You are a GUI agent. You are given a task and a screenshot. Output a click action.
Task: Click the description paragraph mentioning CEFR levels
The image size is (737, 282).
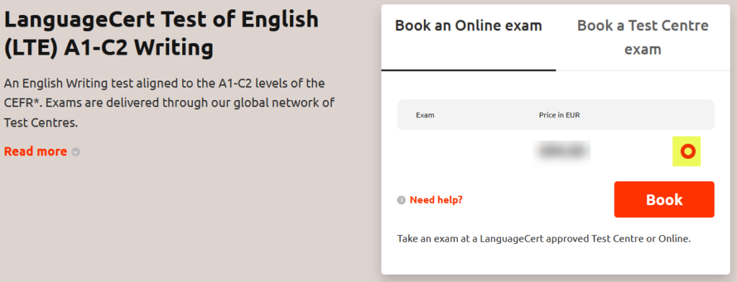tap(169, 104)
